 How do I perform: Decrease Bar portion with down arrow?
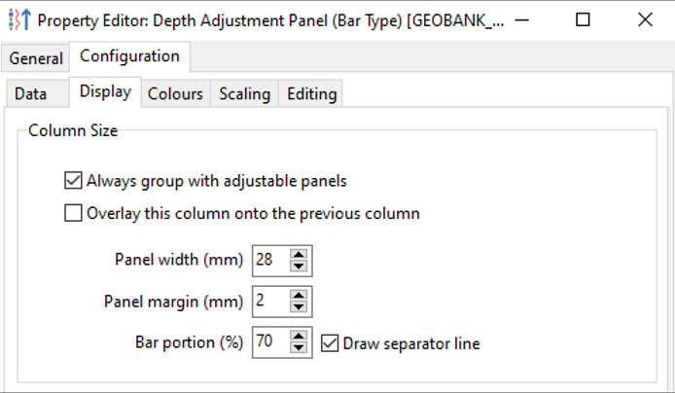[x=300, y=348]
